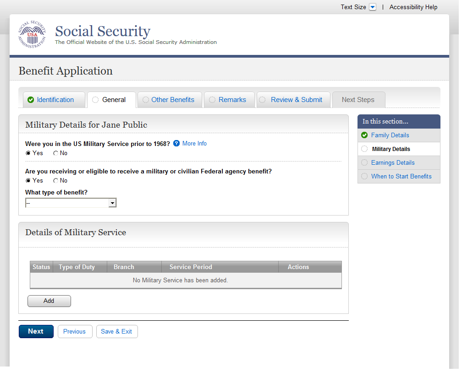Expand the Text Size dropdown arrow
This screenshot has width=462, height=372.
pos(373,7)
